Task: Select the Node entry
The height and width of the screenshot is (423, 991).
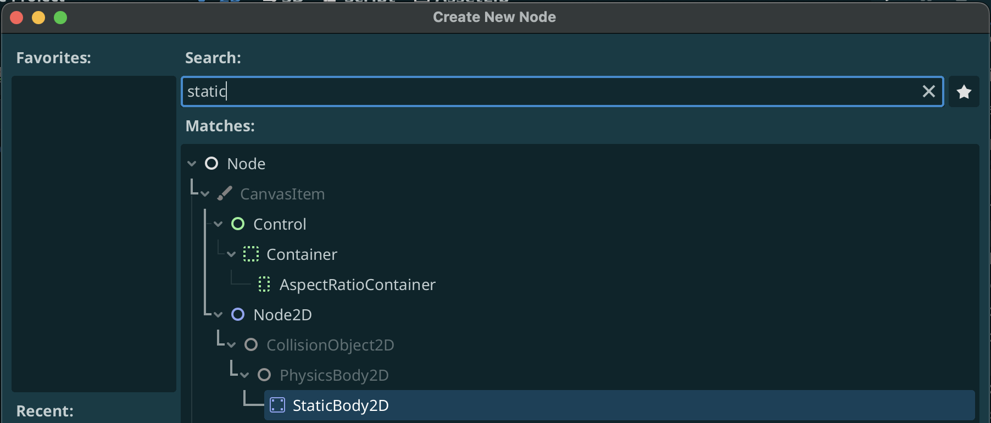Action: pyautogui.click(x=246, y=164)
